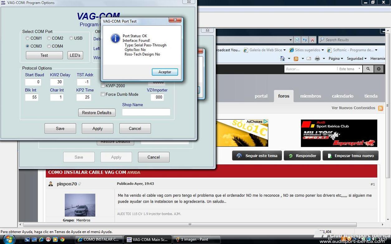Click Aceptar in the Port Test dialog
The width and height of the screenshot is (391, 244).
point(165,72)
